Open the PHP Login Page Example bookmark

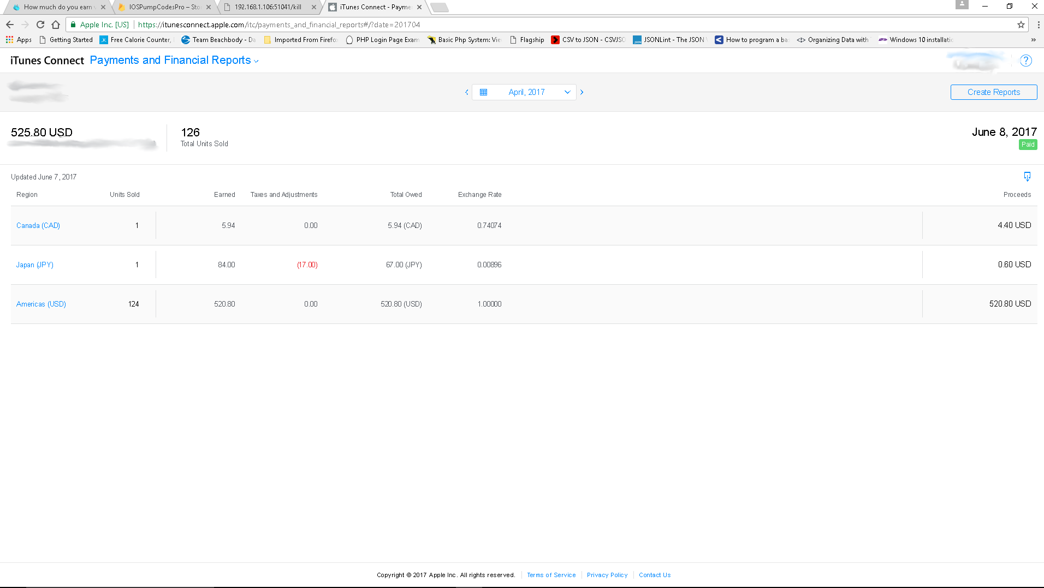tap(382, 40)
